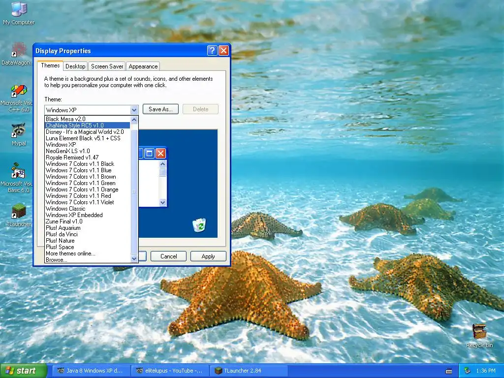
Task: Open the Start menu
Action: (23, 371)
